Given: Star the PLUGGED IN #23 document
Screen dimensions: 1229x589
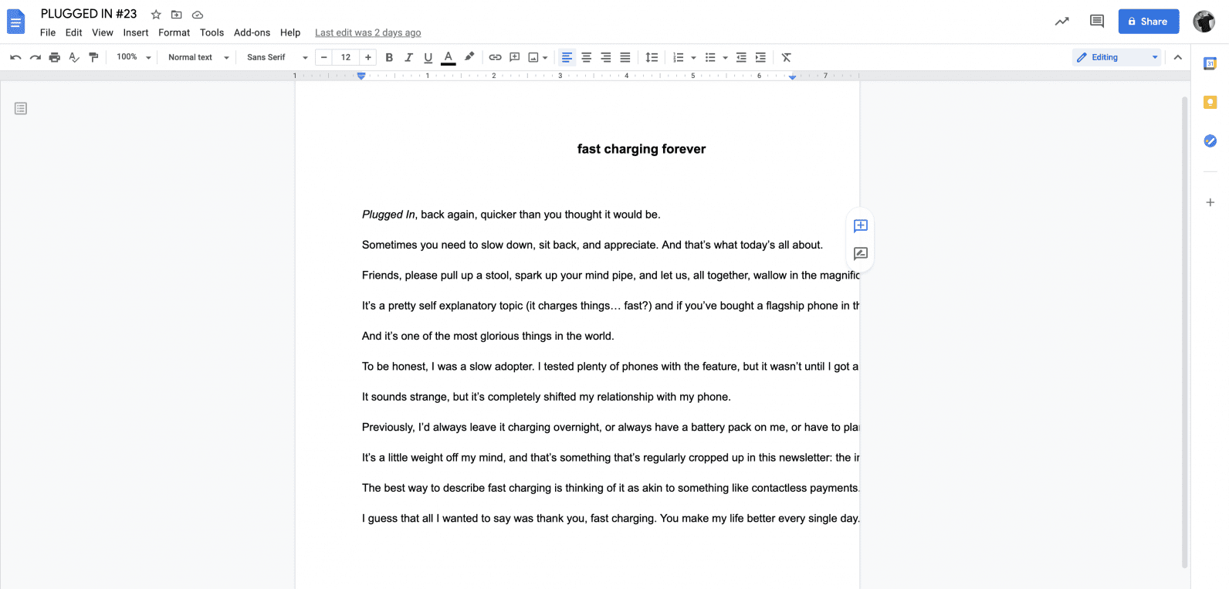Looking at the screenshot, I should tap(156, 15).
